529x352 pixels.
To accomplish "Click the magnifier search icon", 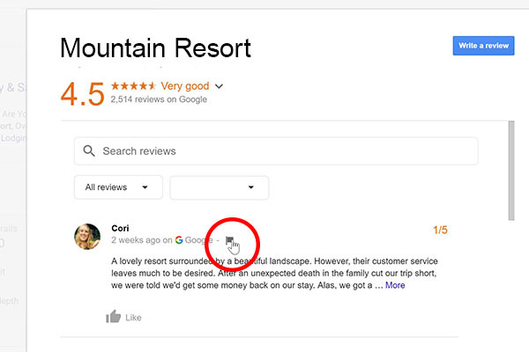I will tap(88, 151).
